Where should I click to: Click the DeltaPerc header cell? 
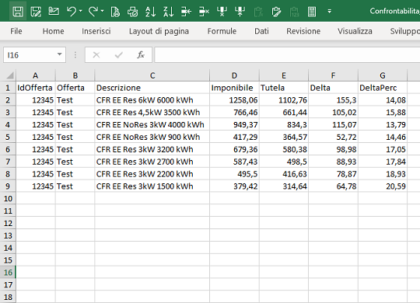(383, 88)
